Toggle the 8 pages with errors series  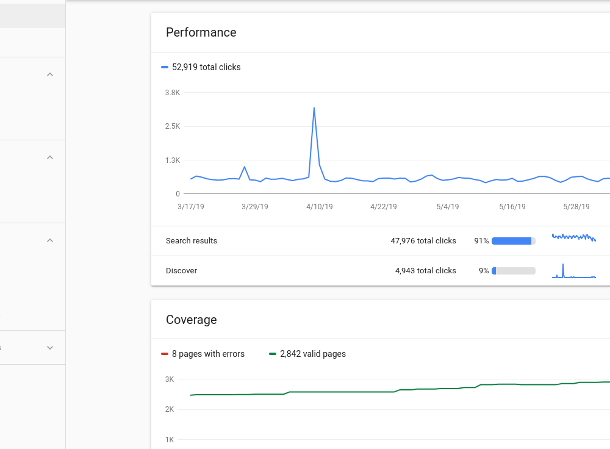point(208,354)
